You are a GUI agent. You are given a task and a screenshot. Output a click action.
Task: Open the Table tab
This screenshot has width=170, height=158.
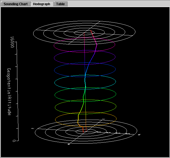(60, 4)
